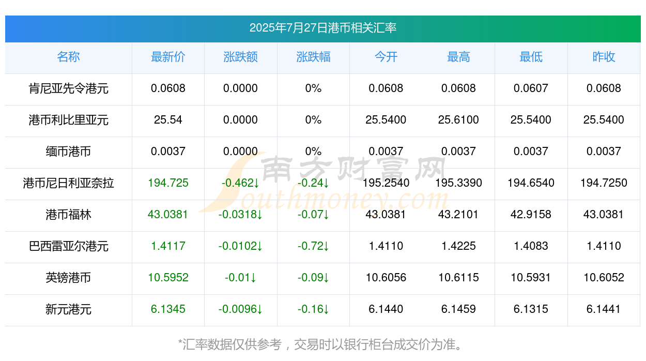The width and height of the screenshot is (646, 361).
Task: Select the low price 0.0607
Action: 531,88
